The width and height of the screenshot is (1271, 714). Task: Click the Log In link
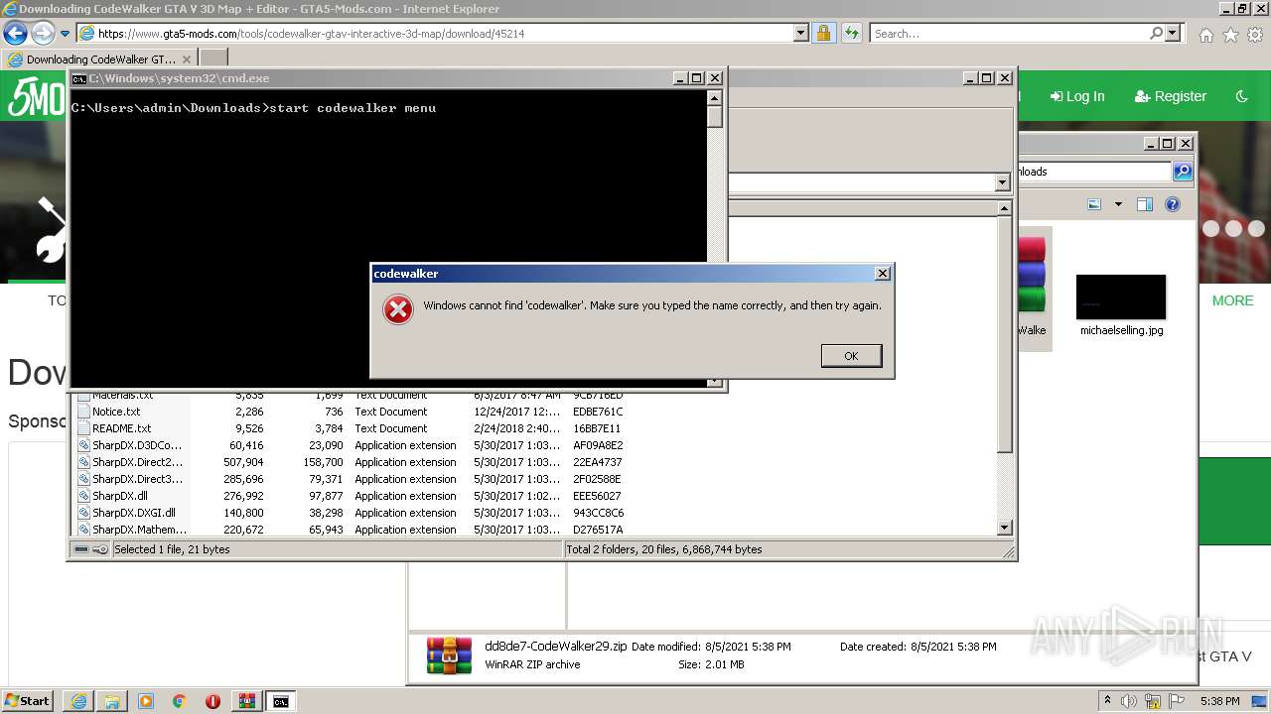pyautogui.click(x=1077, y=96)
